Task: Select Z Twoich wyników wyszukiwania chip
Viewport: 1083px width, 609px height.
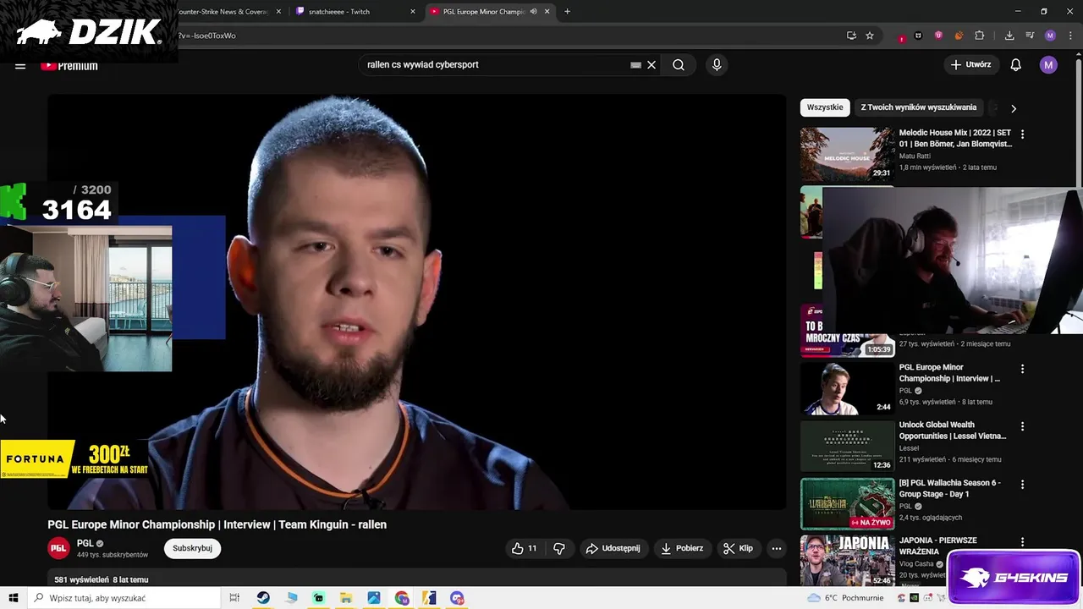Action: point(918,107)
